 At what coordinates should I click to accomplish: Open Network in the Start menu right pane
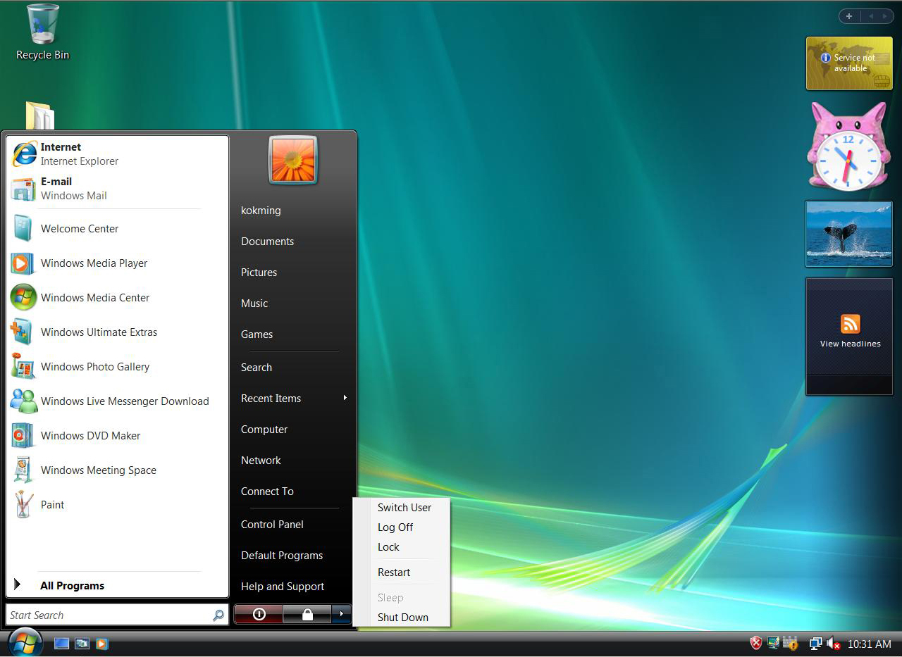coord(261,460)
